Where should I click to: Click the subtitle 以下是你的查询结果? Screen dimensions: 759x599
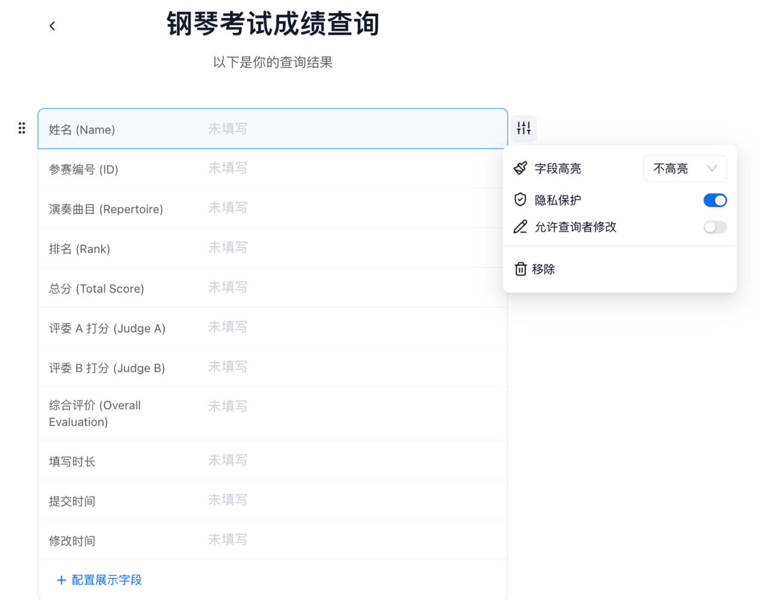coord(273,62)
